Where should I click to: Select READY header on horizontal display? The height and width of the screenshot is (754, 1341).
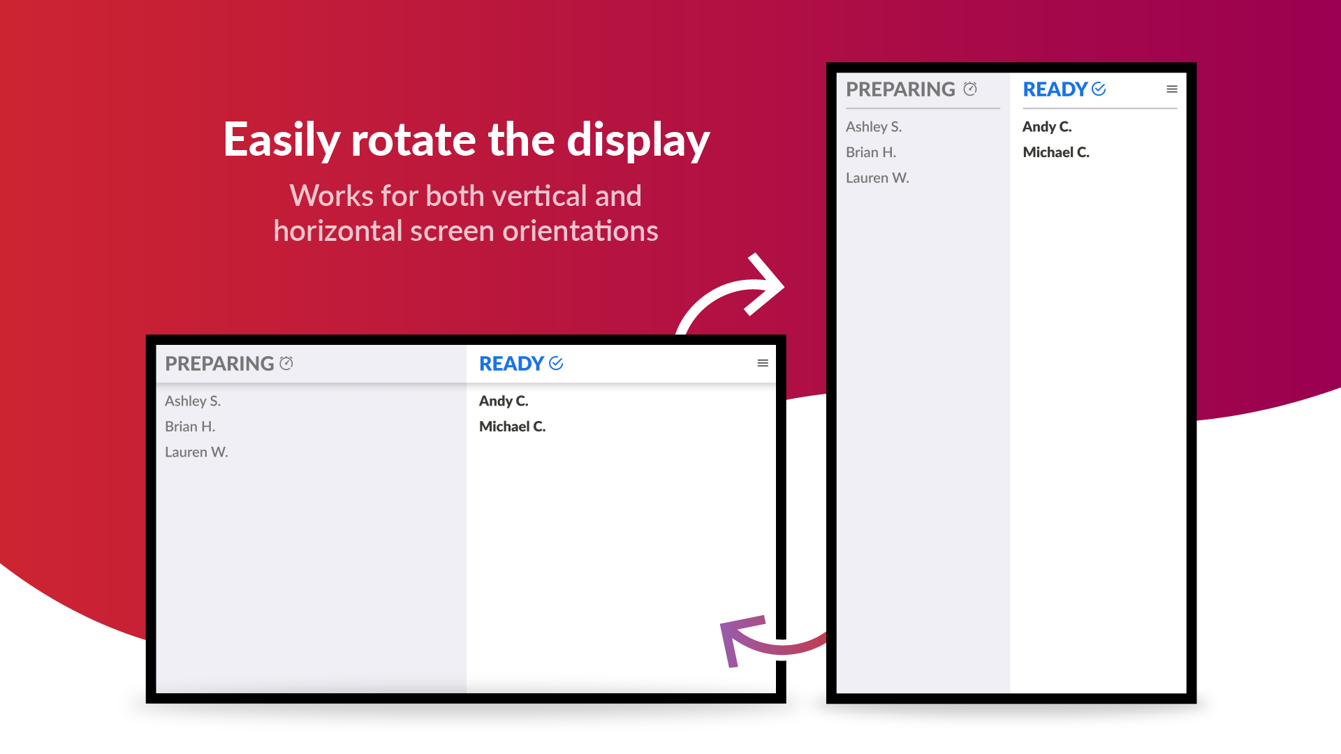(511, 364)
